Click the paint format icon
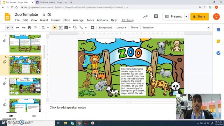 click(35, 28)
